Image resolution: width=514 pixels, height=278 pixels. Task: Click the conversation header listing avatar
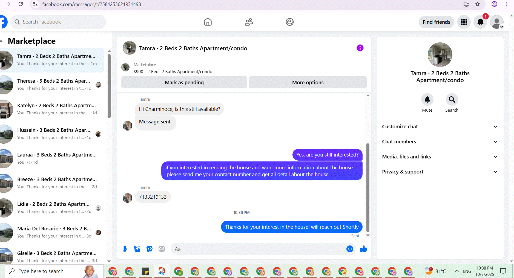[129, 48]
